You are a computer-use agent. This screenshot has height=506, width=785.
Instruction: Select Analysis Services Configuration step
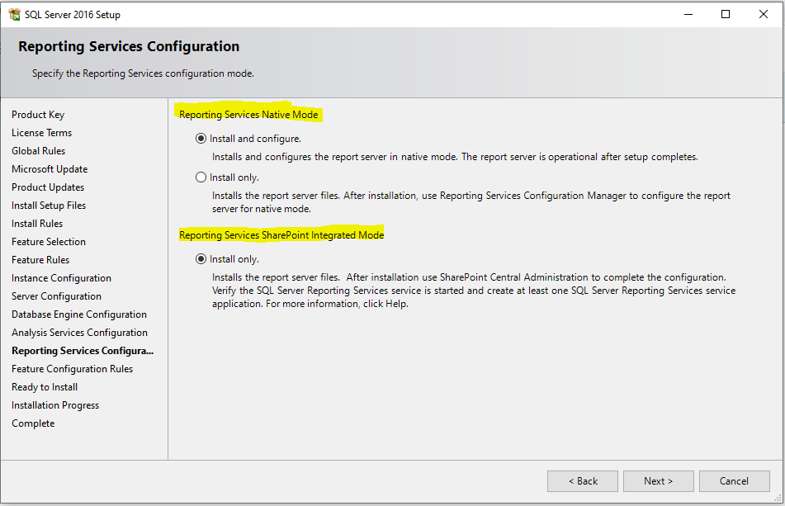(79, 333)
